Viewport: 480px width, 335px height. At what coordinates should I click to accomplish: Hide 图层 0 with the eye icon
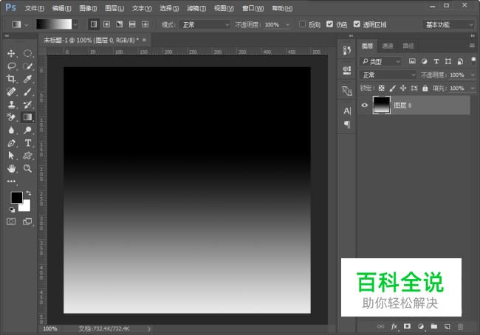click(x=364, y=106)
